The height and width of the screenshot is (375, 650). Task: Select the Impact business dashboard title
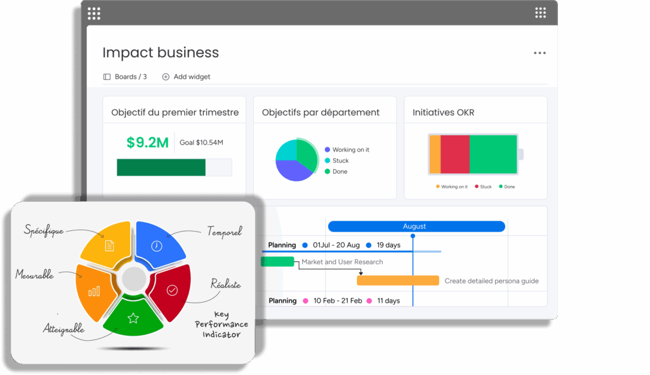[161, 53]
